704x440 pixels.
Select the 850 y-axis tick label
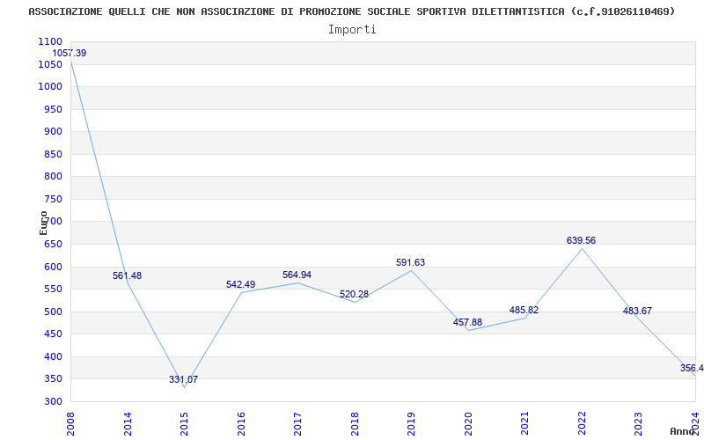pos(53,154)
